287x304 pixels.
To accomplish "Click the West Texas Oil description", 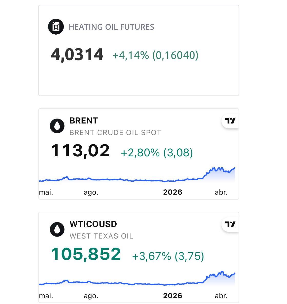I will pyautogui.click(x=101, y=236).
